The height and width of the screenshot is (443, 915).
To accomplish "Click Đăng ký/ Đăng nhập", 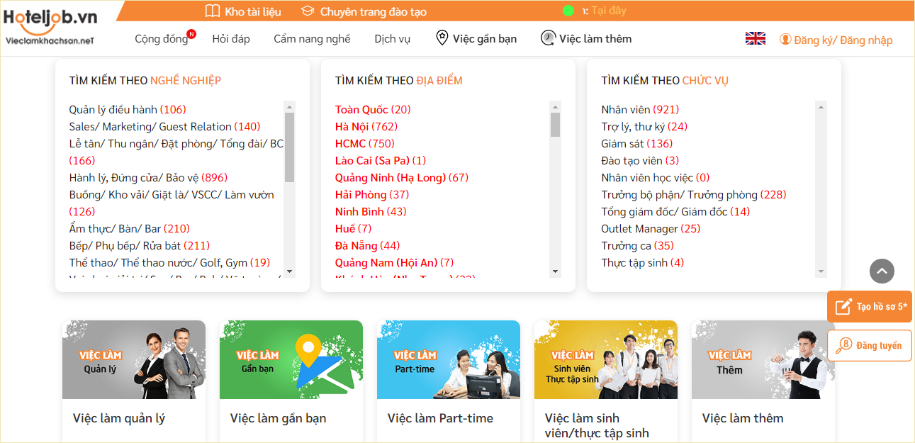I will (843, 40).
